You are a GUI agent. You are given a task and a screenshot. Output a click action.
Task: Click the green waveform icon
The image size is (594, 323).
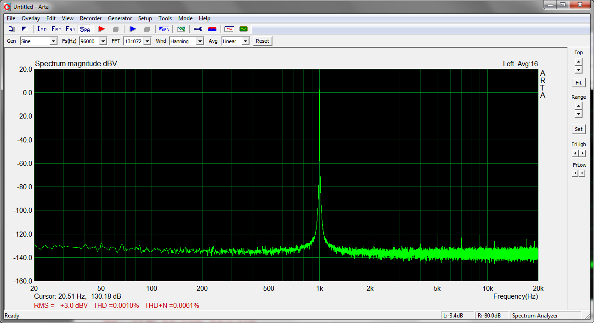243,29
